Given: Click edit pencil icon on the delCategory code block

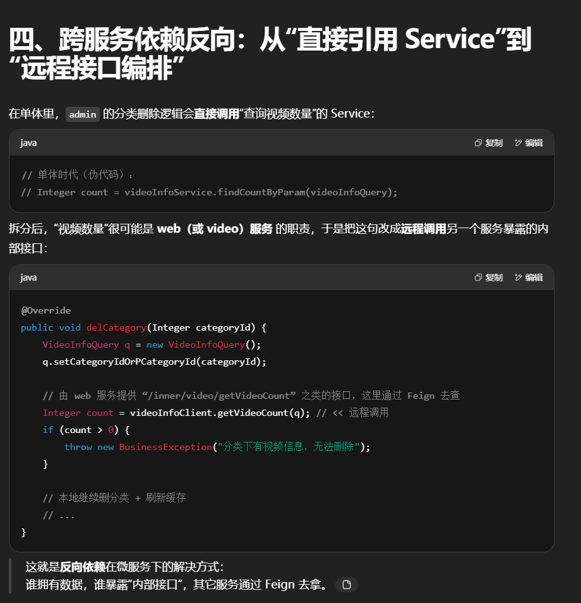Looking at the screenshot, I should [518, 277].
